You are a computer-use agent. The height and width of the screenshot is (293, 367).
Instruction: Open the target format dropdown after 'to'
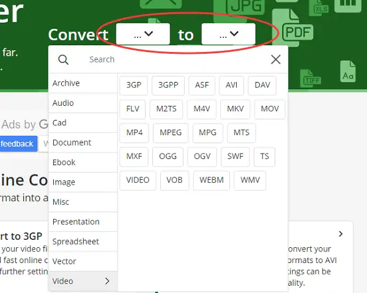coord(228,34)
